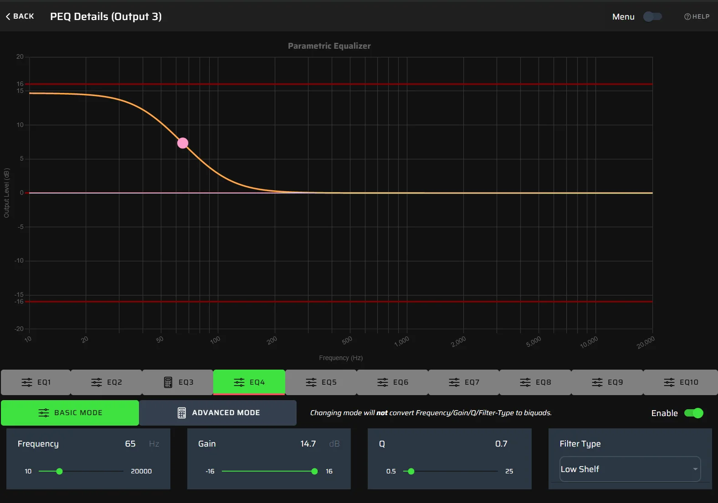Click the Frequency slider handle
The width and height of the screenshot is (718, 503).
coord(59,471)
